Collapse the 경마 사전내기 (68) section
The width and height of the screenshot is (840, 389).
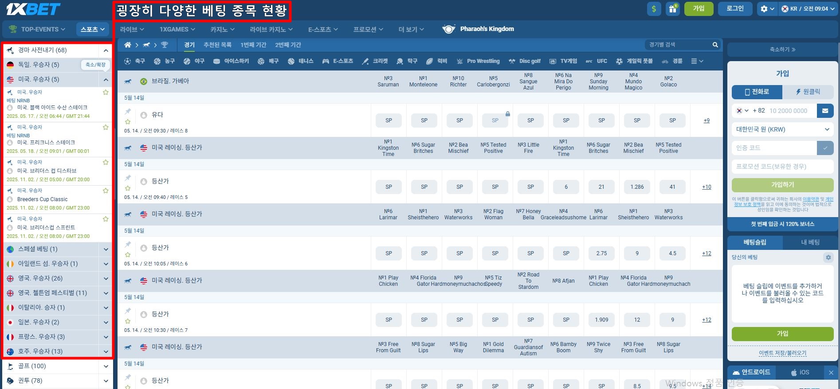(x=106, y=51)
